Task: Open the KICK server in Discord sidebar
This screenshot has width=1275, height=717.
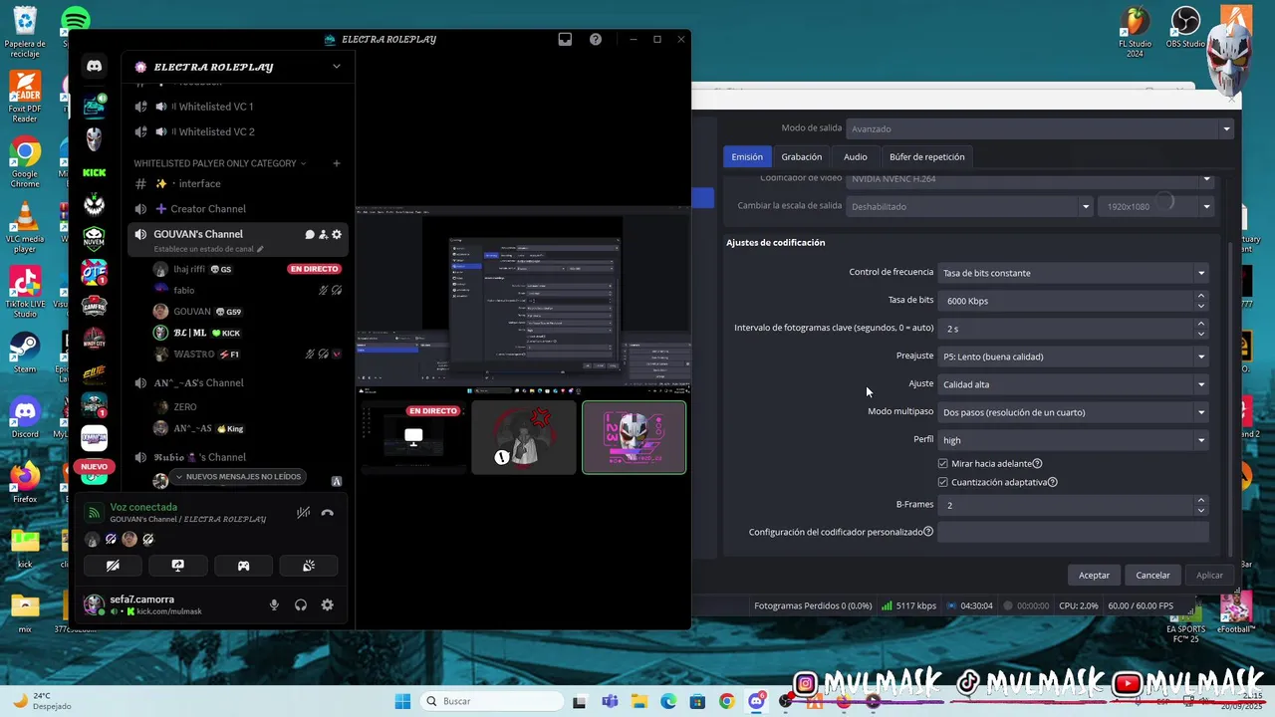Action: click(94, 172)
